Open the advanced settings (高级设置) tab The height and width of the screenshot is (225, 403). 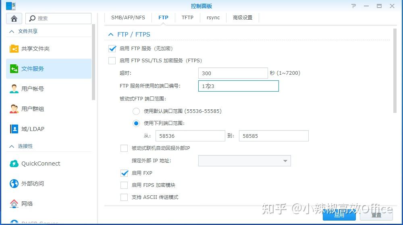(243, 18)
